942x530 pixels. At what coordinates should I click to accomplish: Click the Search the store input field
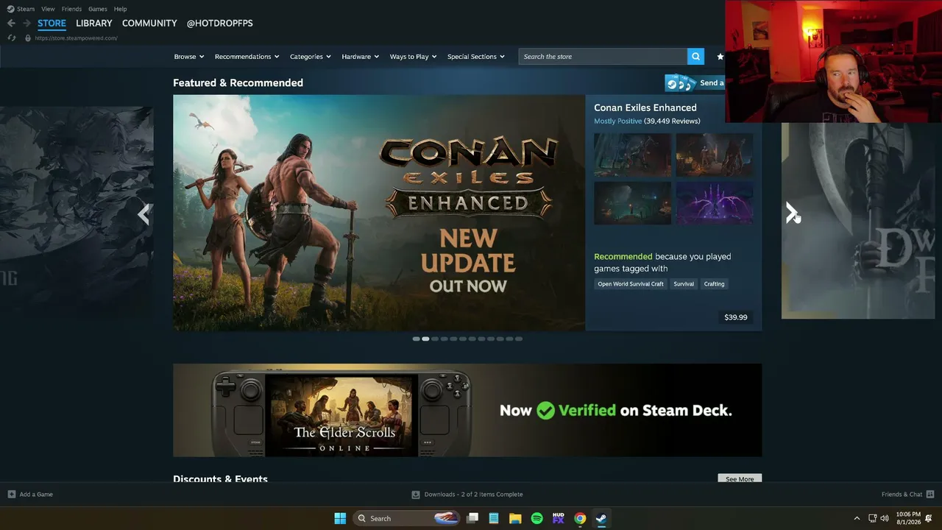tap(603, 57)
